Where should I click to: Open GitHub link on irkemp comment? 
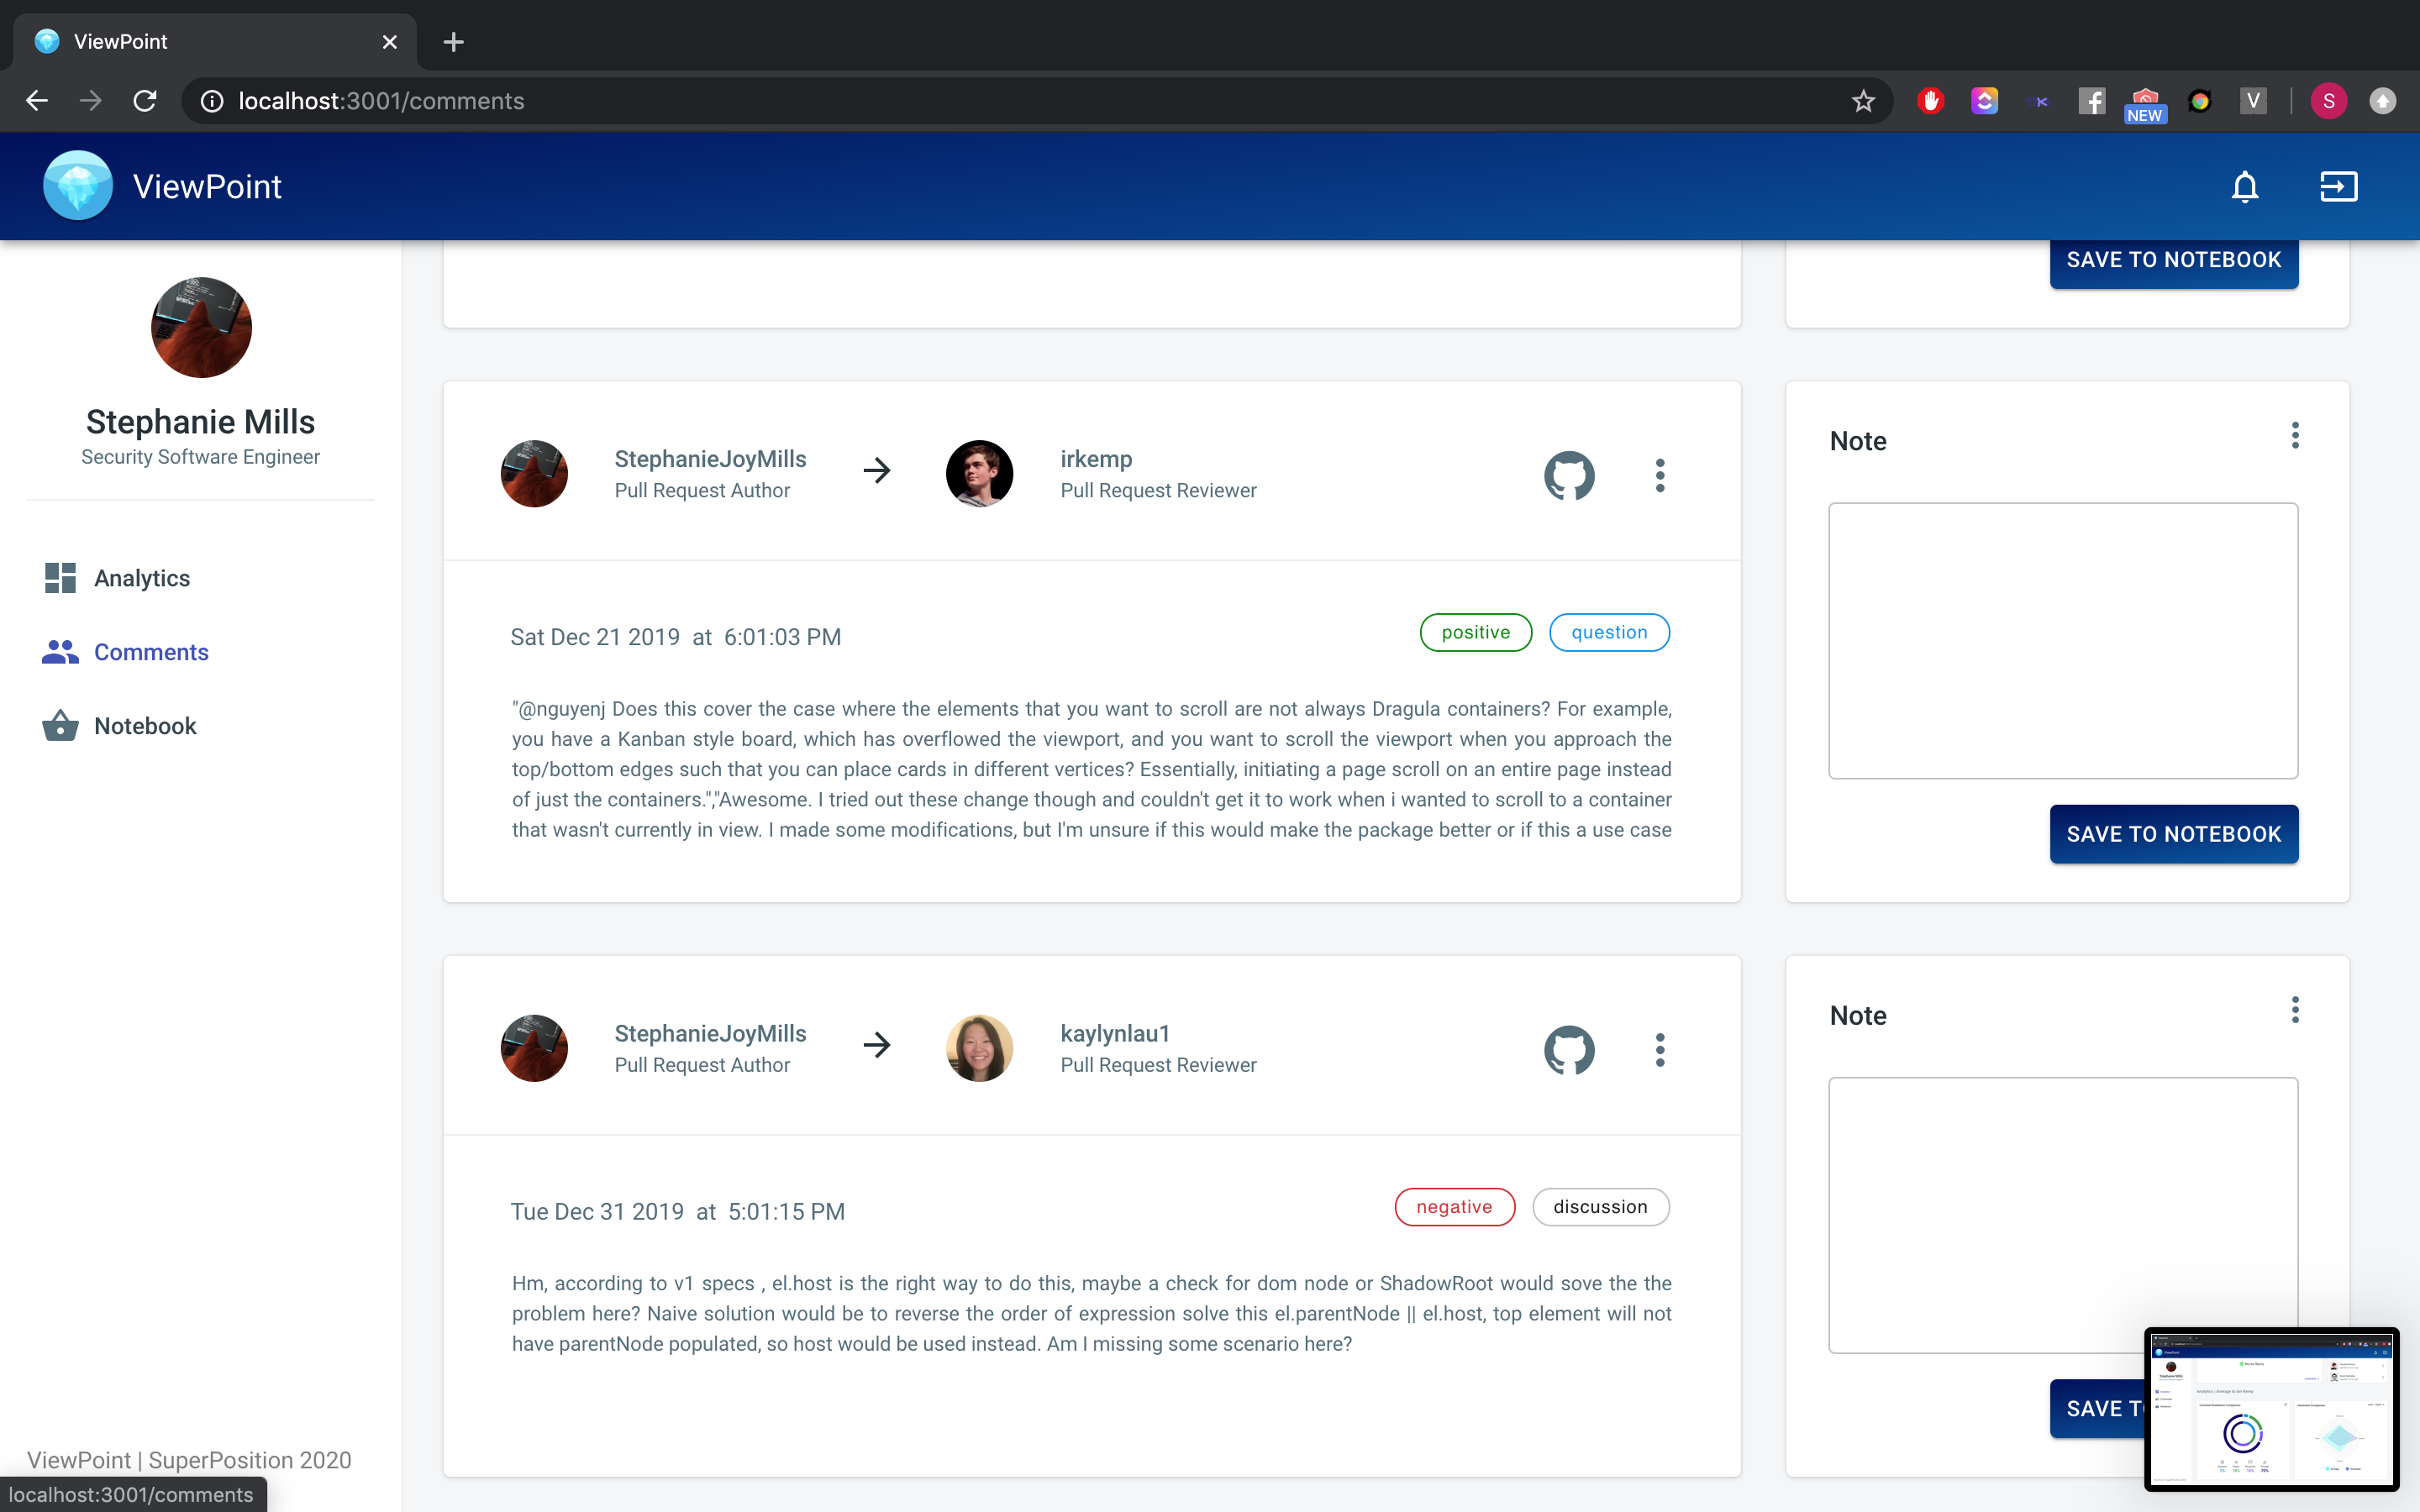click(x=1568, y=475)
